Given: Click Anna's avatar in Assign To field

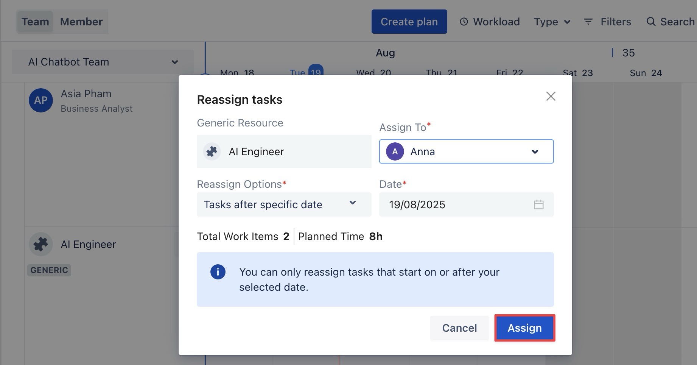Looking at the screenshot, I should click(395, 151).
